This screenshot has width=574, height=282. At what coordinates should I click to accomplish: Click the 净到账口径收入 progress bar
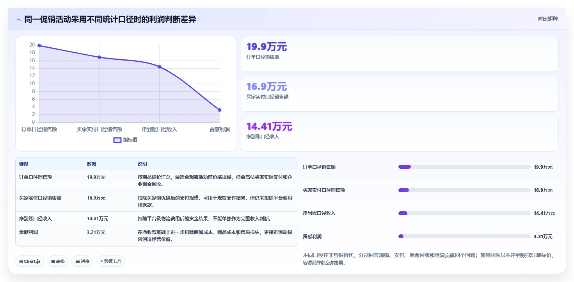(464, 213)
